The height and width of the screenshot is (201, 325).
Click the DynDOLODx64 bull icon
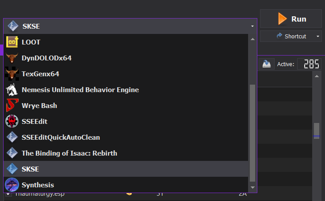pyautogui.click(x=12, y=58)
